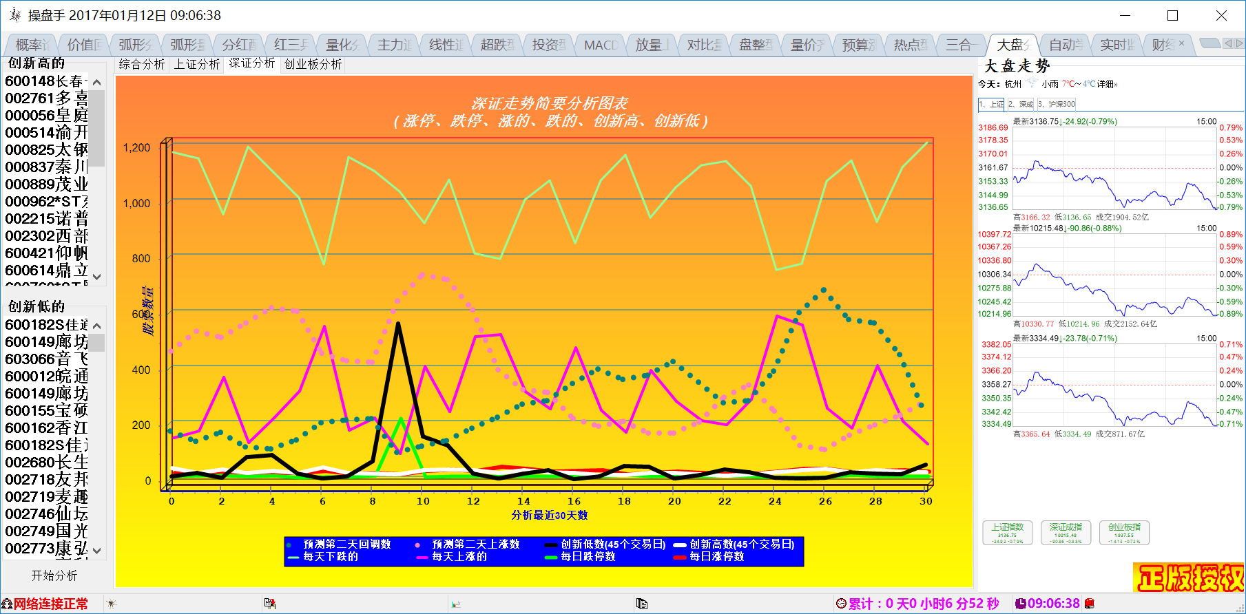The width and height of the screenshot is (1246, 614).
Task: Click the 正版授权 license badge
Action: [x=1190, y=578]
